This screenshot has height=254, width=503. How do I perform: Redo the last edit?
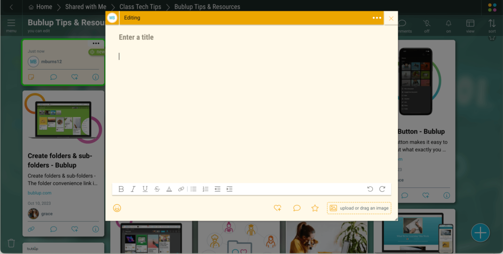pos(382,189)
